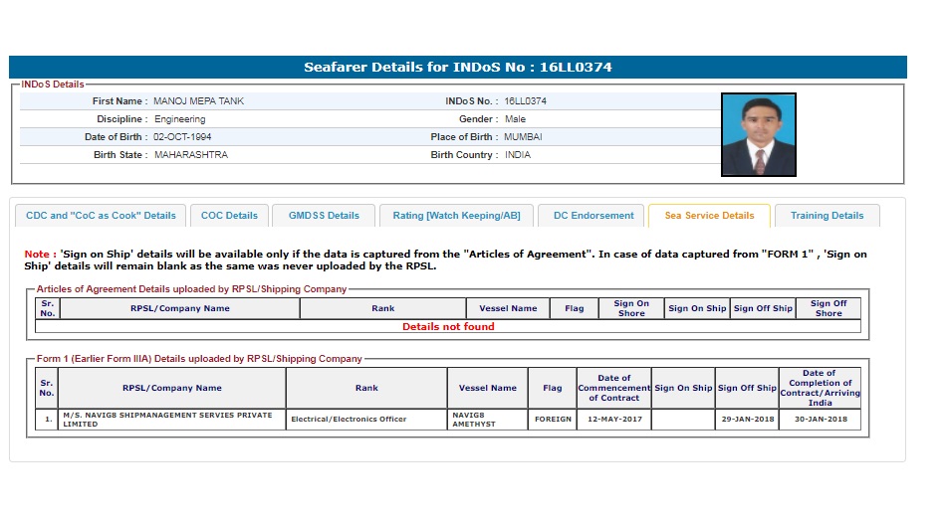Viewport: 947px width, 520px height.
Task: Click the INDoS No. value 16LL0374
Action: (x=525, y=101)
